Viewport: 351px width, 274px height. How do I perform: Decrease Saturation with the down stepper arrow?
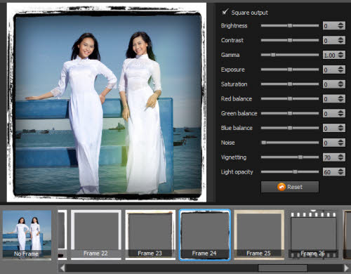click(341, 86)
